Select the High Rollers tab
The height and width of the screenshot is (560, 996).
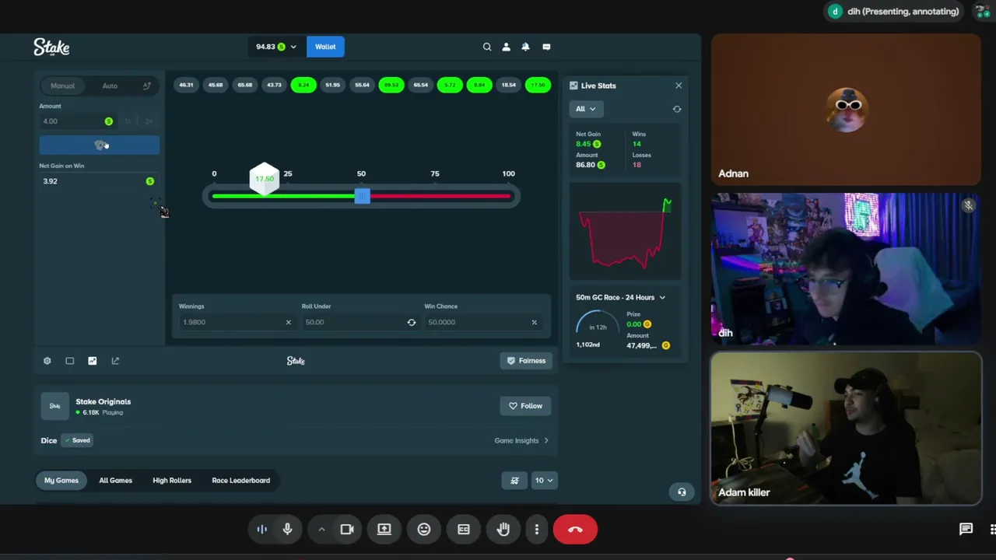pos(172,481)
